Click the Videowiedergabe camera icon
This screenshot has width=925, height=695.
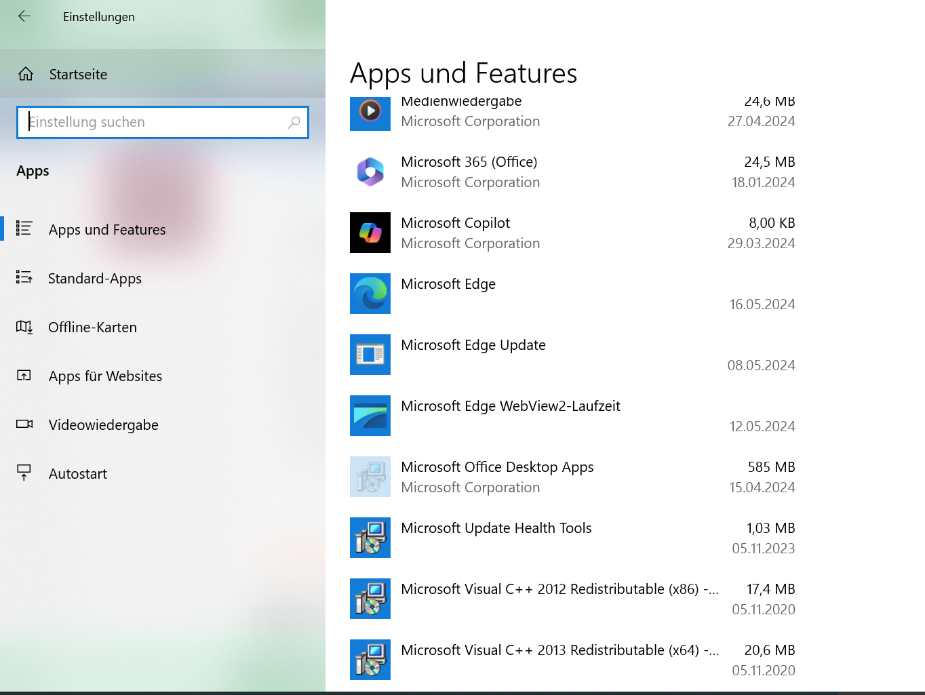[x=24, y=424]
